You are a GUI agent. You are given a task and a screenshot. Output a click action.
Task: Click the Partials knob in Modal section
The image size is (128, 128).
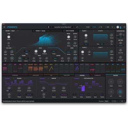[68, 37]
